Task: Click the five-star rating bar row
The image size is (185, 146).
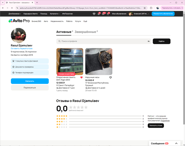Action: click(100, 116)
